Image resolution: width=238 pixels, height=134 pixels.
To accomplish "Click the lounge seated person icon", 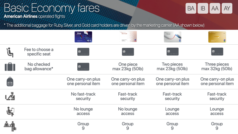I will (10, 111).
